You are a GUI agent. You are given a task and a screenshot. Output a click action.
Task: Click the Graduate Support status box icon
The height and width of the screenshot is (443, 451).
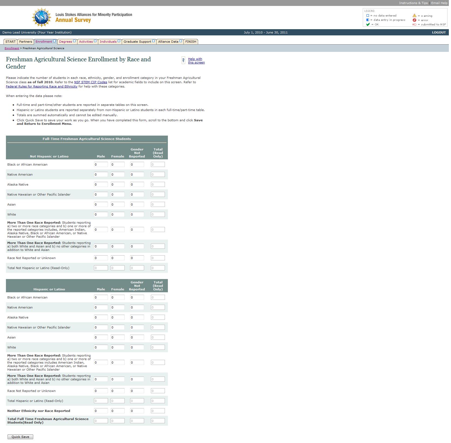click(x=153, y=41)
